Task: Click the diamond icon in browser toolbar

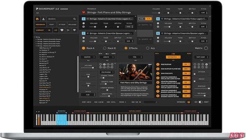Action: [x=74, y=30]
